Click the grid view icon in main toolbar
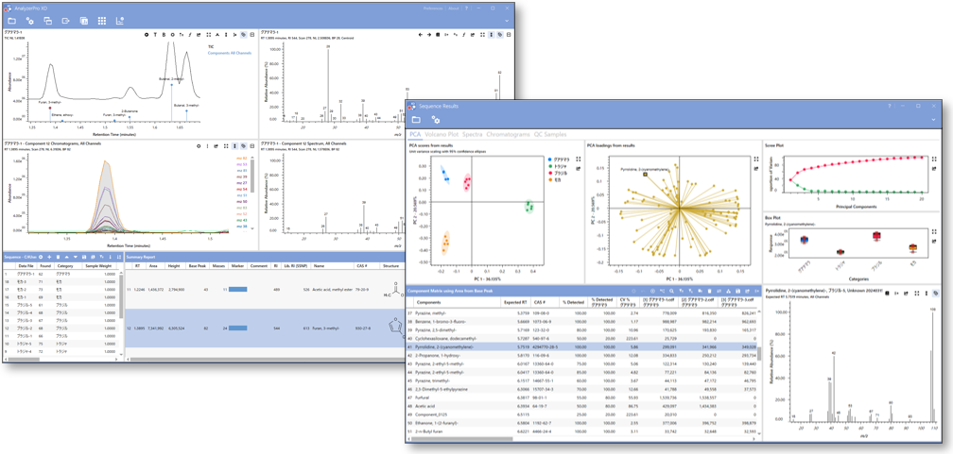This screenshot has width=953, height=454. [102, 20]
